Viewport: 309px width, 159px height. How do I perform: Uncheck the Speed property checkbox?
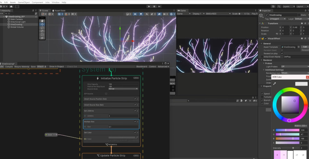(262, 93)
